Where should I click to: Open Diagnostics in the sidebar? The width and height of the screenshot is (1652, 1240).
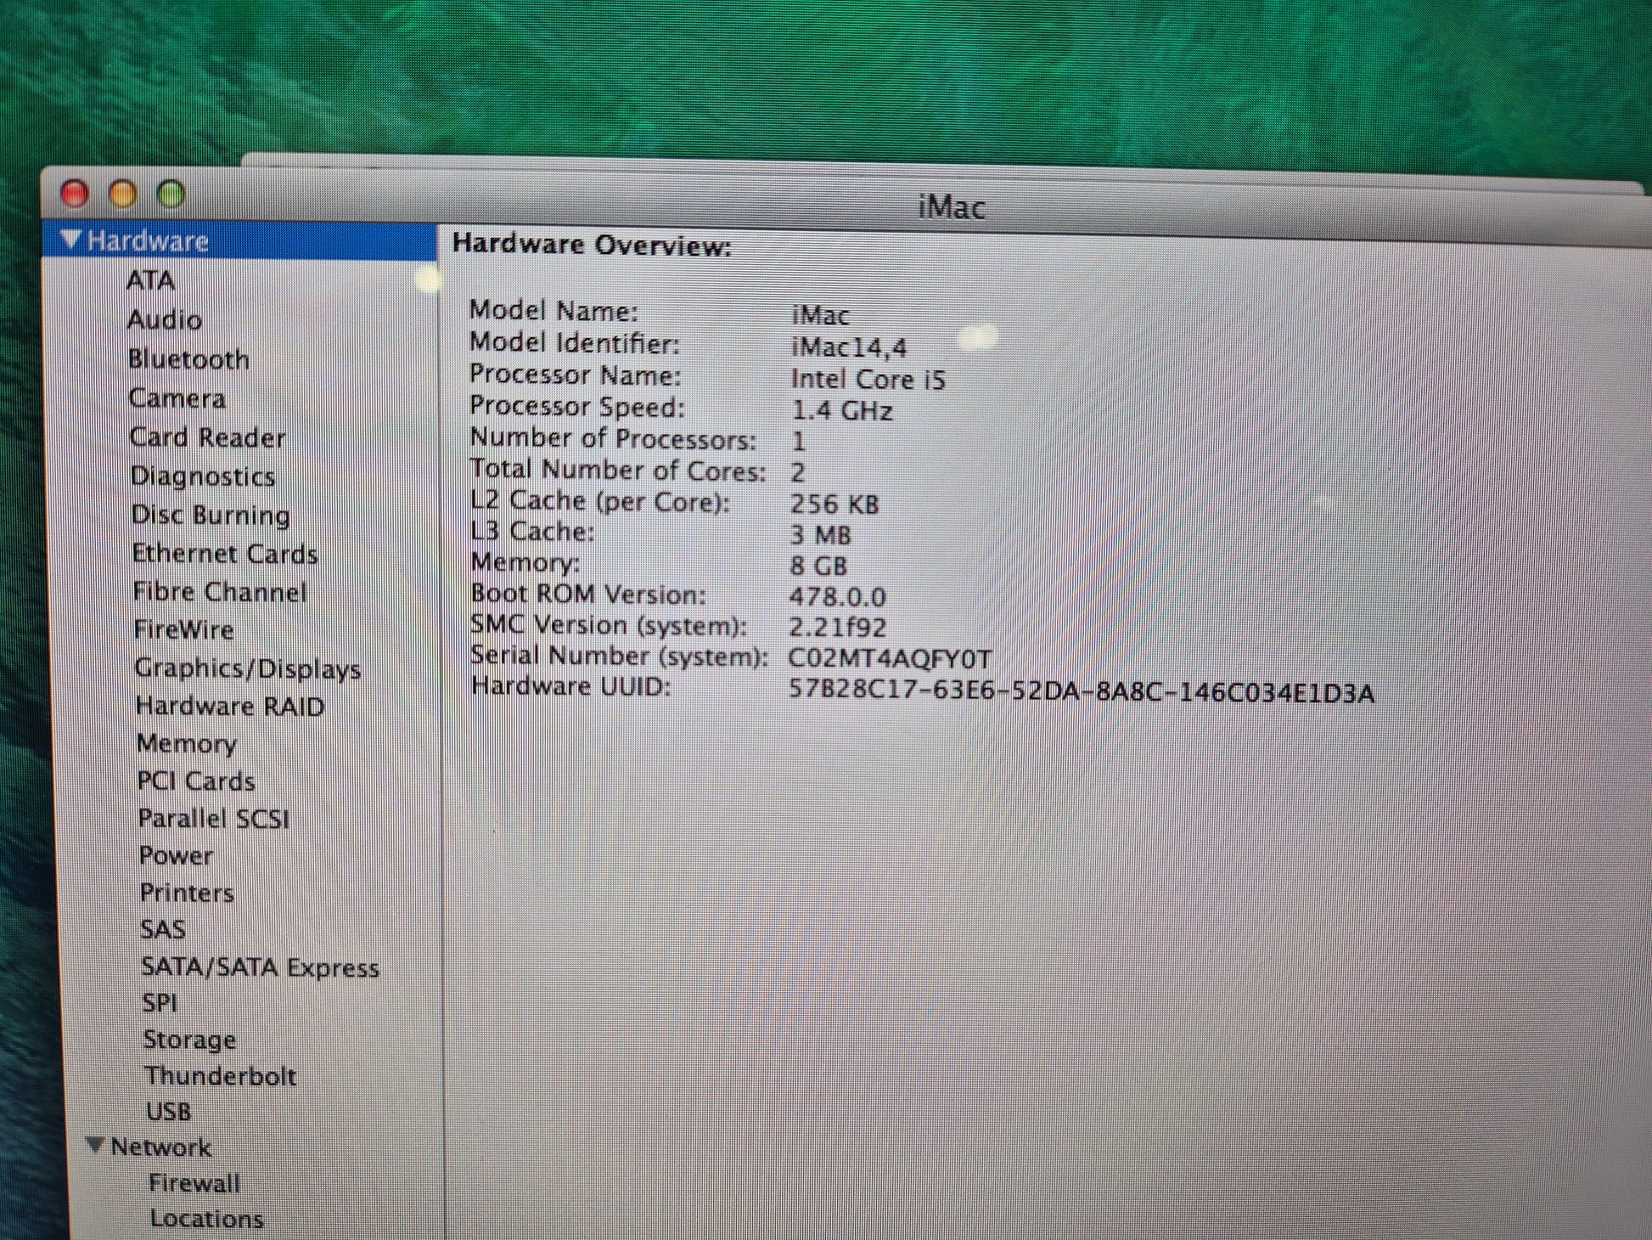[203, 476]
